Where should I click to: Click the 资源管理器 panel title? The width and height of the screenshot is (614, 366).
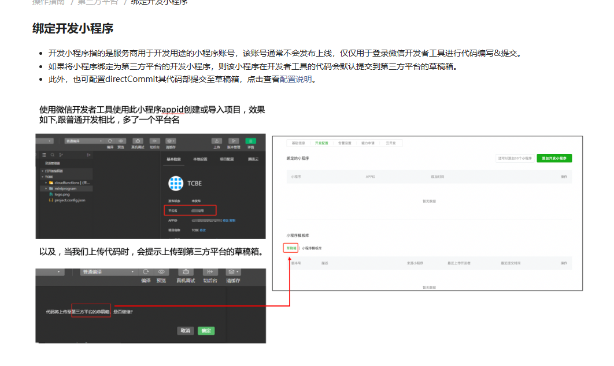point(53,163)
